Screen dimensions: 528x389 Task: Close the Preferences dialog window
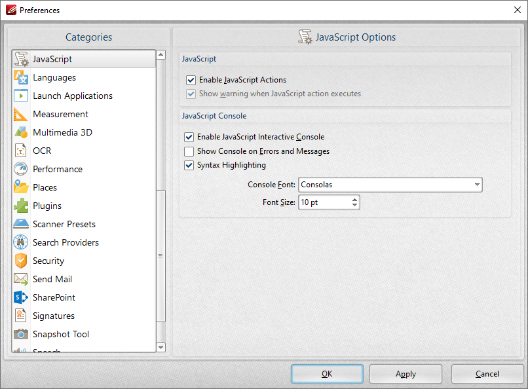518,10
